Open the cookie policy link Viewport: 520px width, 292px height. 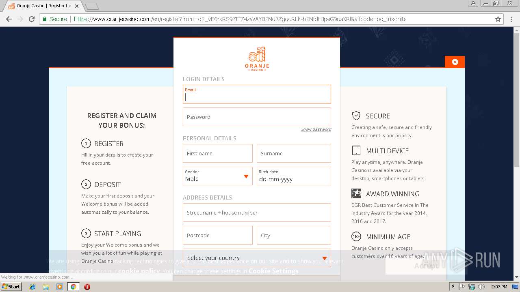(x=139, y=271)
